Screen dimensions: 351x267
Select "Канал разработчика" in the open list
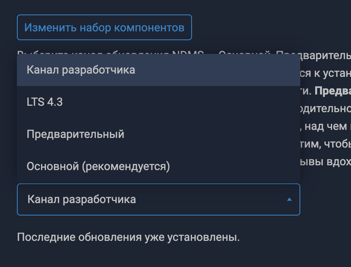(x=81, y=70)
